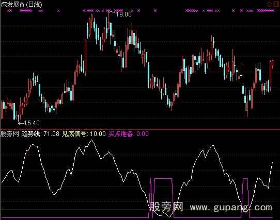Click the 15.40 low price label
Viewport: 280px width, 220px height.
[32, 123]
